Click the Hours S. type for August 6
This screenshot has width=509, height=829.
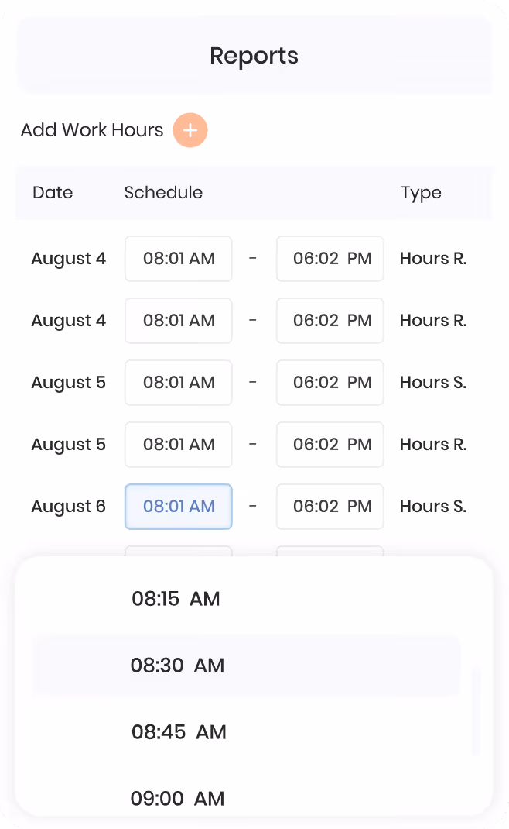pos(433,507)
